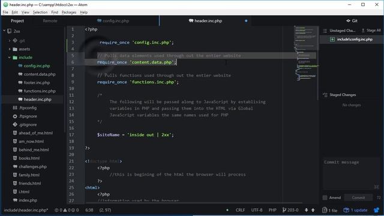Click the 6:38 cursor position indicator

tap(89, 210)
